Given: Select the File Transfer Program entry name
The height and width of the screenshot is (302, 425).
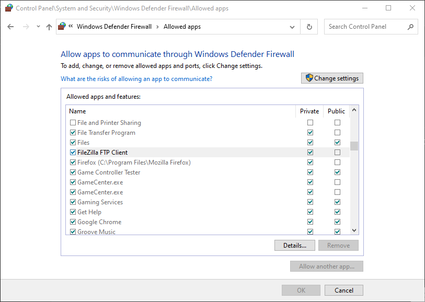Looking at the screenshot, I should click(106, 133).
